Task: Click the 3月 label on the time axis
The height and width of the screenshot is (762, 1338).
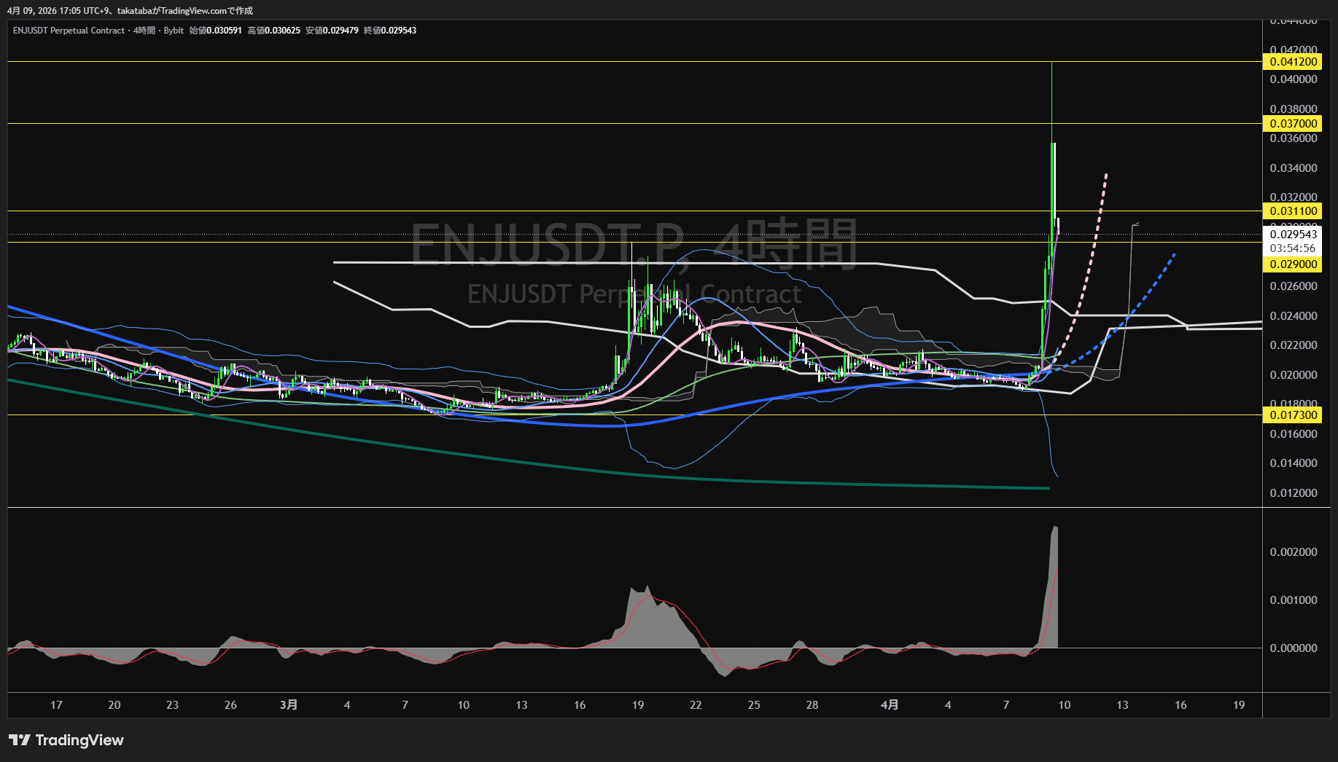Action: [289, 705]
